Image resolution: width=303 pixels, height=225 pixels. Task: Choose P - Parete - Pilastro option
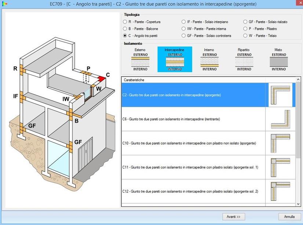point(245,29)
